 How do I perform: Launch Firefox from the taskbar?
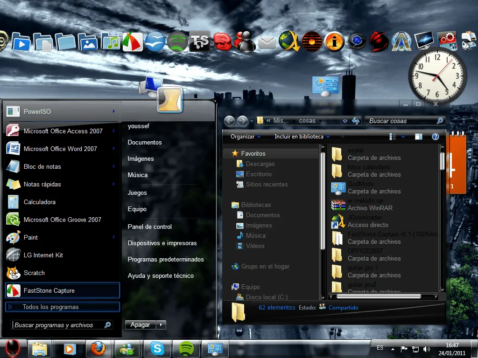(98, 349)
